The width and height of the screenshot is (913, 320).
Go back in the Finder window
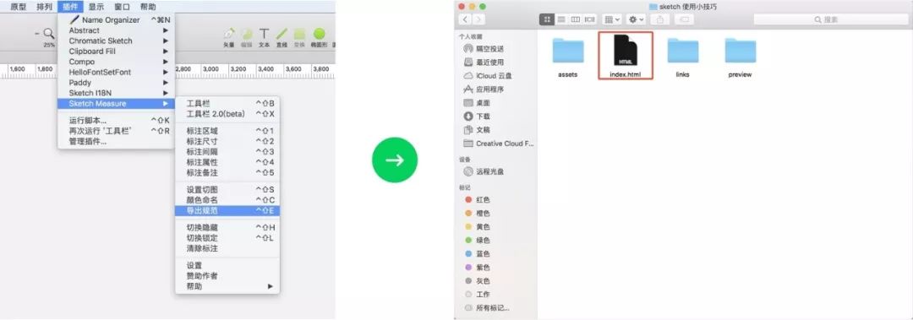tap(465, 19)
